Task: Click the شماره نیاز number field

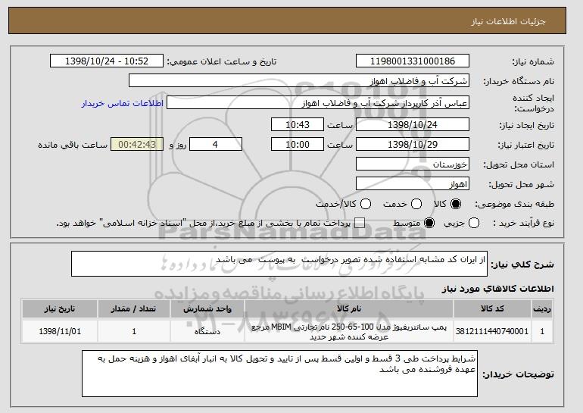Action: coord(412,61)
